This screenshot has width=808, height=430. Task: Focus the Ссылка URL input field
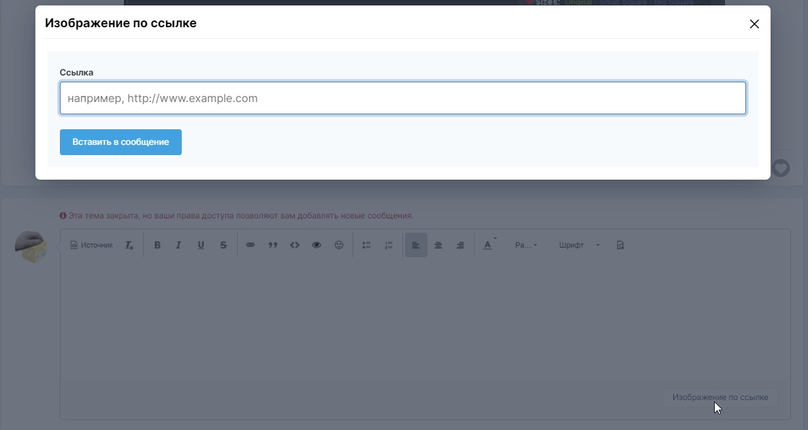click(x=402, y=98)
